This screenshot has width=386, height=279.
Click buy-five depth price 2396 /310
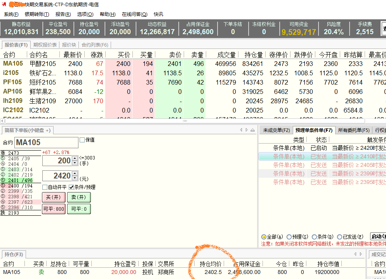pyautogui.click(x=21, y=207)
